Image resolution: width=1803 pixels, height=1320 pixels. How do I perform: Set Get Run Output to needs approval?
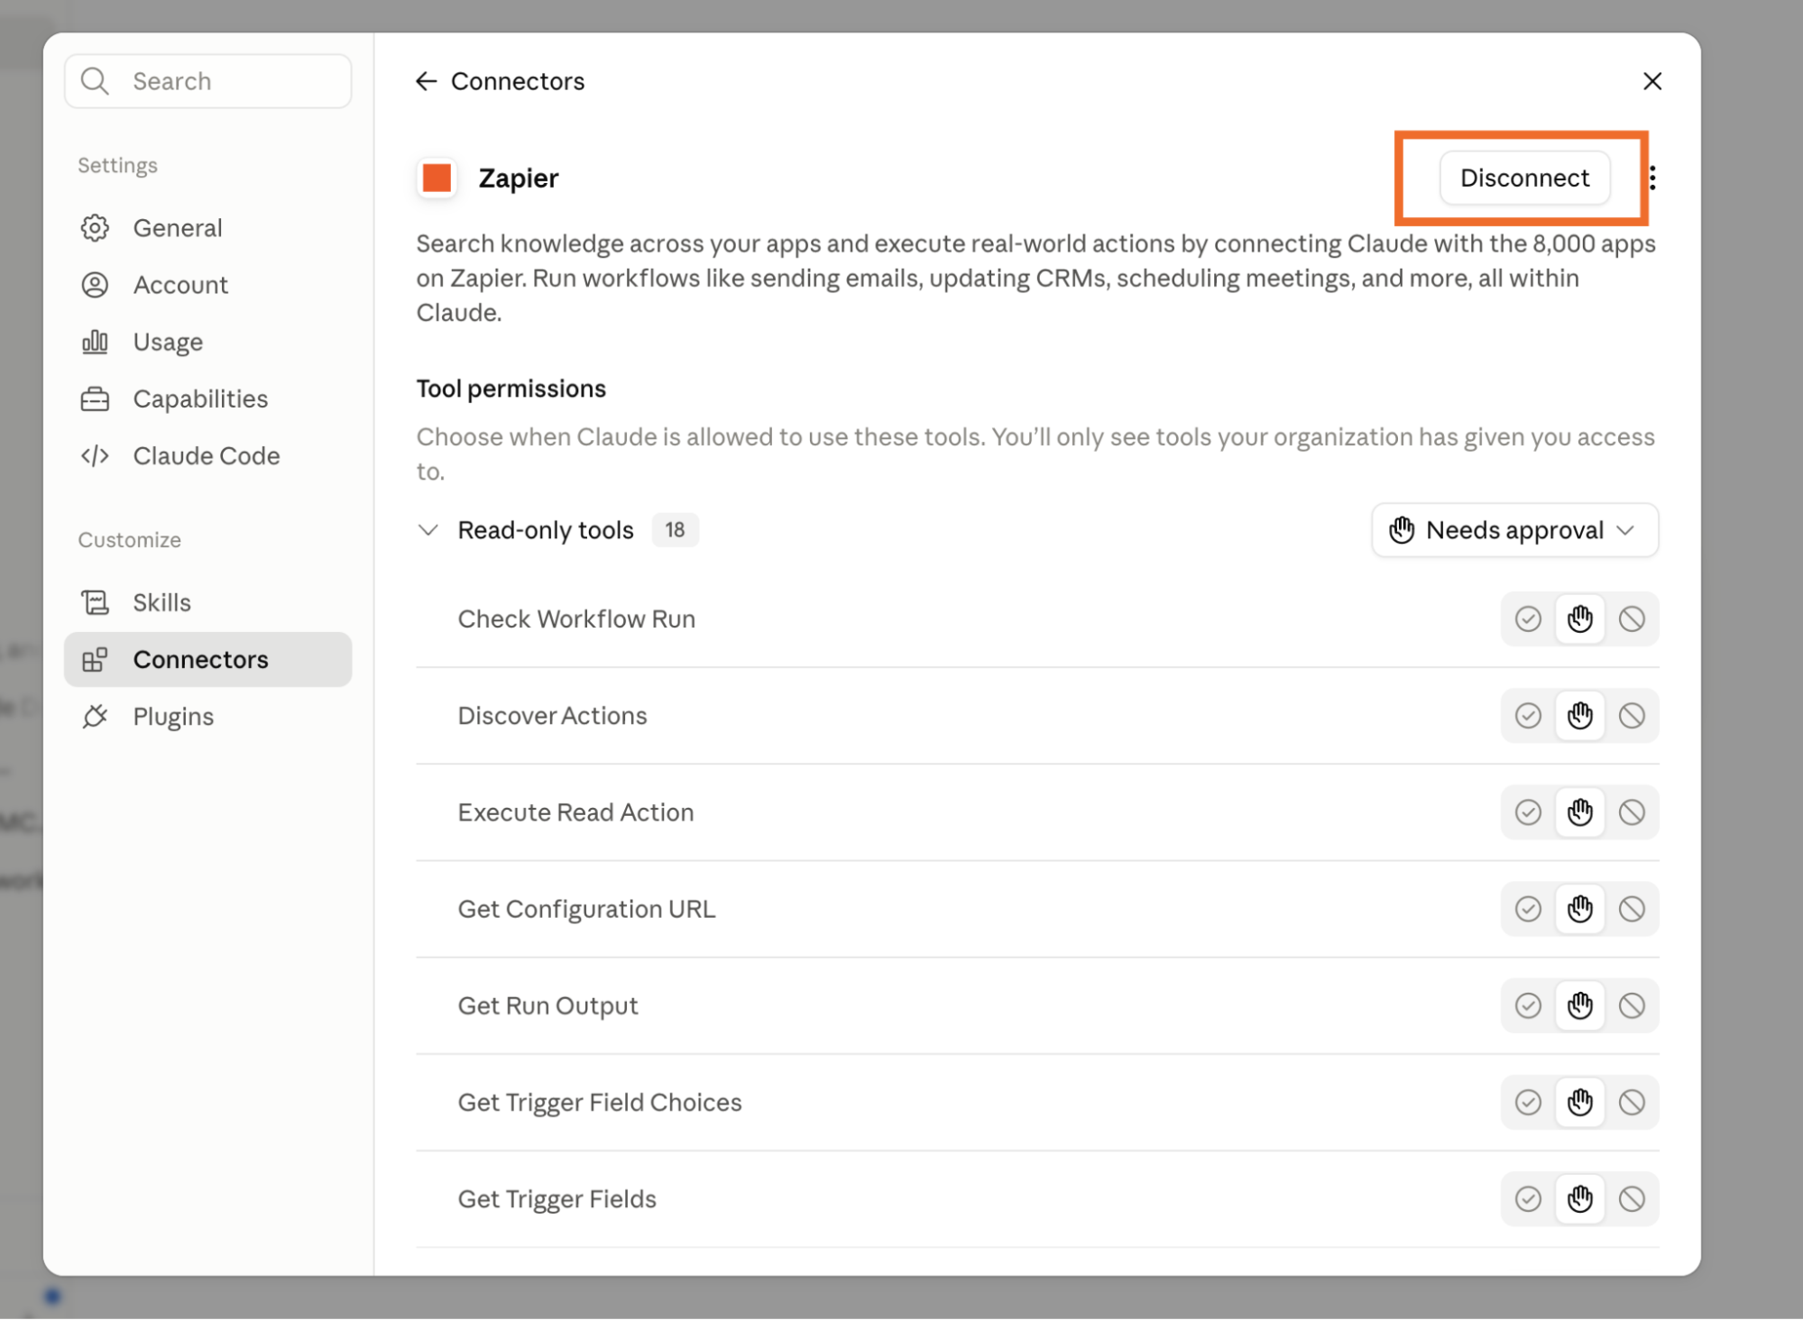point(1580,1005)
